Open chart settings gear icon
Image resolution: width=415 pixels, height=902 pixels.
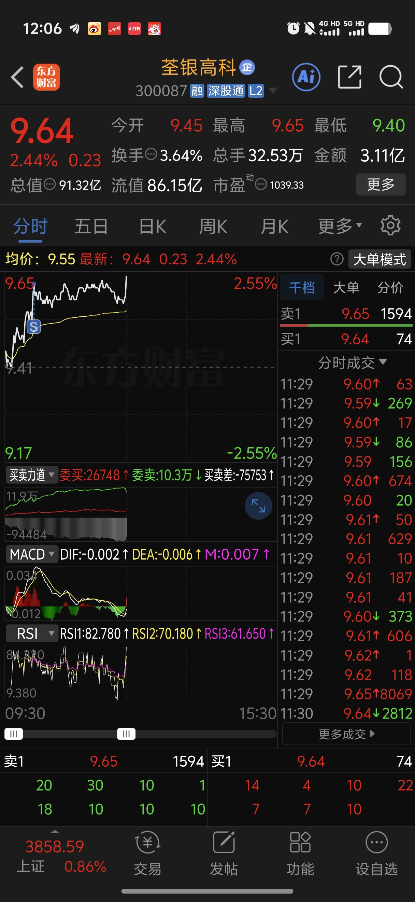pos(390,226)
